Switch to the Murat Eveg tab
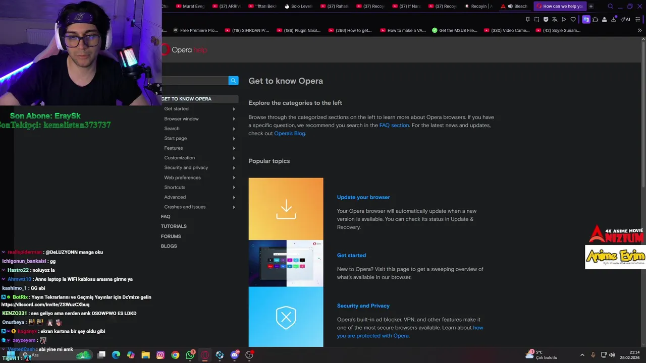 point(190,7)
